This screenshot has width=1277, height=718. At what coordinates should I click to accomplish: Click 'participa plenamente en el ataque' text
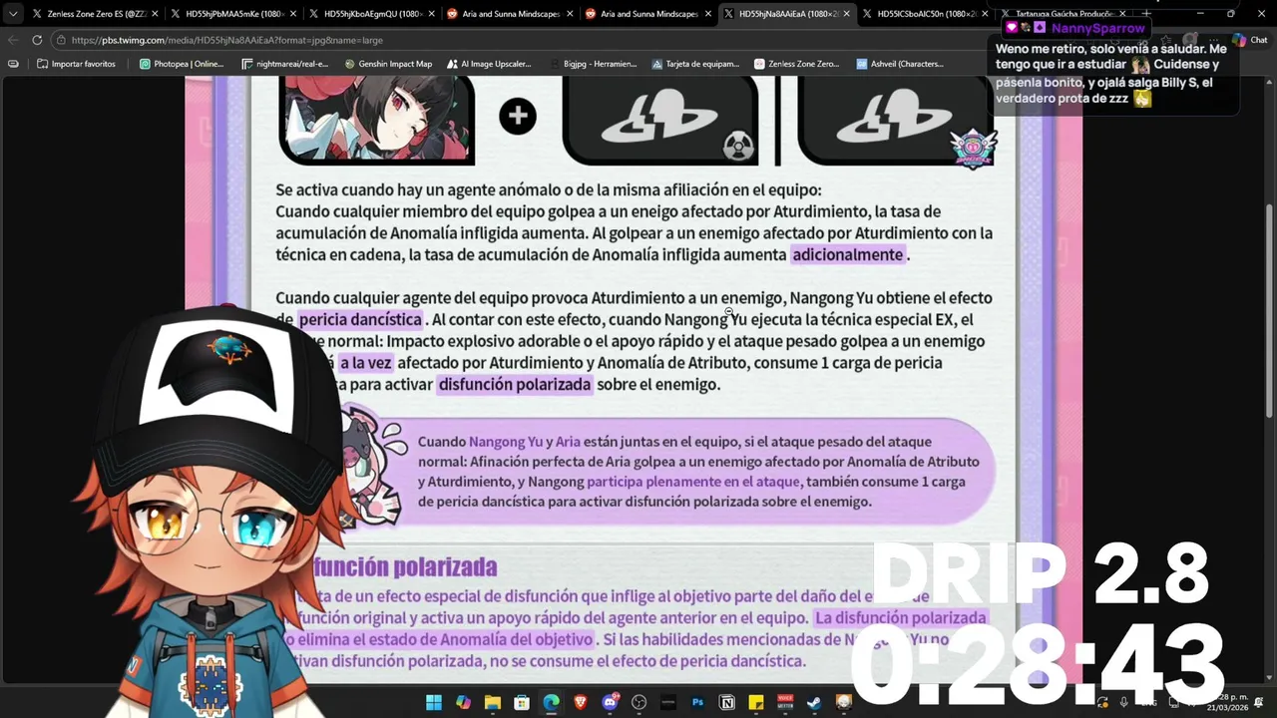pyautogui.click(x=692, y=482)
